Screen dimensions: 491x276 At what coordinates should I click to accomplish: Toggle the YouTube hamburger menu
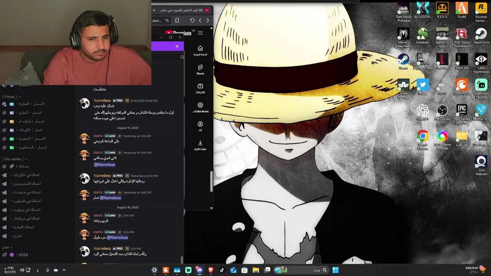[x=200, y=33]
